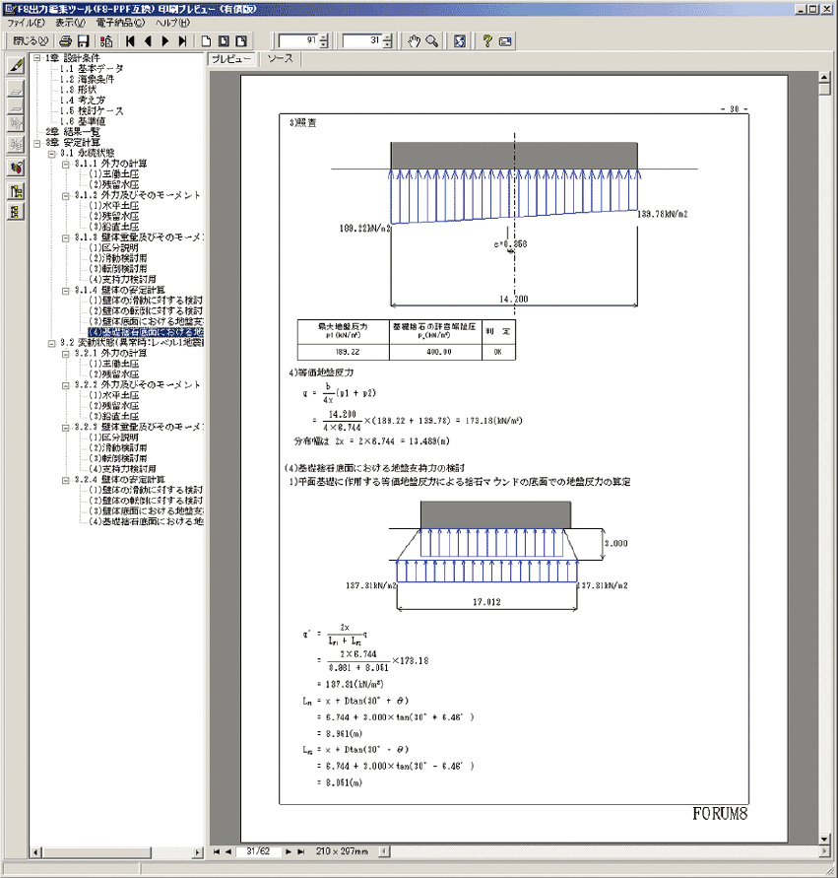Collapse the 3.1 永続状態 node
Viewport: 838px width, 878px height.
52,154
